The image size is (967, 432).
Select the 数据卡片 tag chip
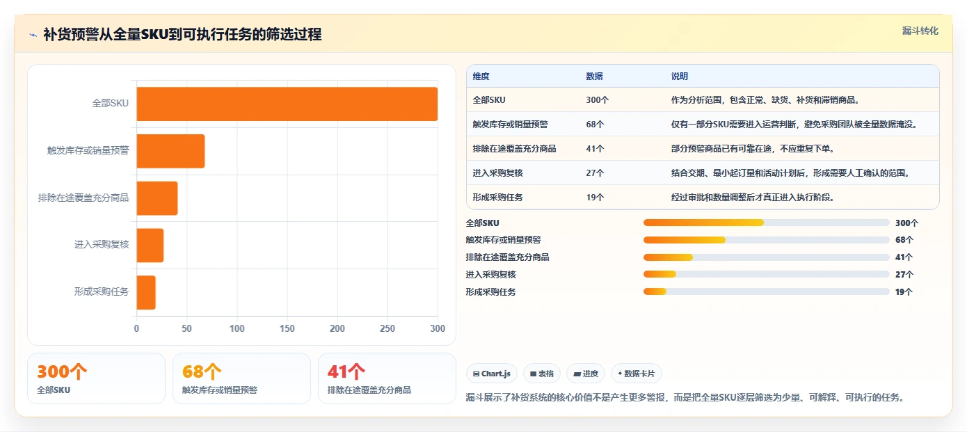(636, 374)
